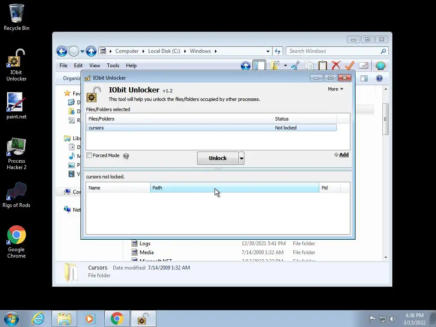
Task: Click the network tray icon
Action: [x=383, y=318]
